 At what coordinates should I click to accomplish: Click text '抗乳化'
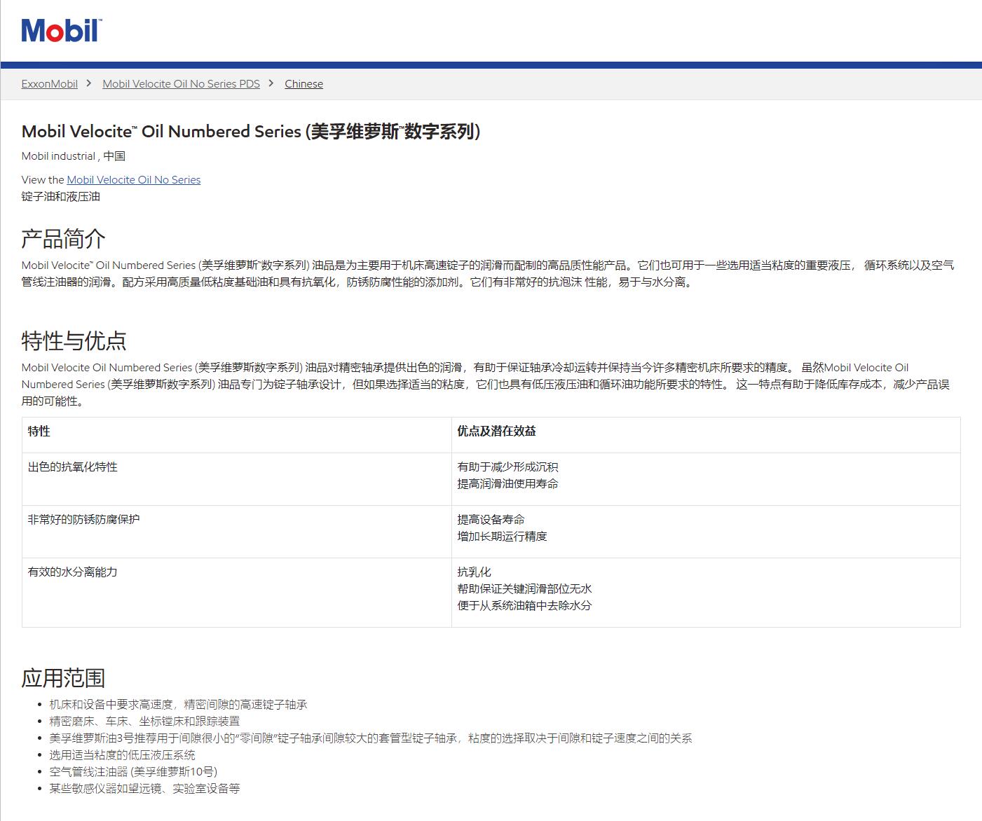pyautogui.click(x=475, y=572)
